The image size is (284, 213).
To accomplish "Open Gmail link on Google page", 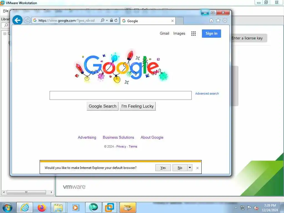I will [x=164, y=33].
